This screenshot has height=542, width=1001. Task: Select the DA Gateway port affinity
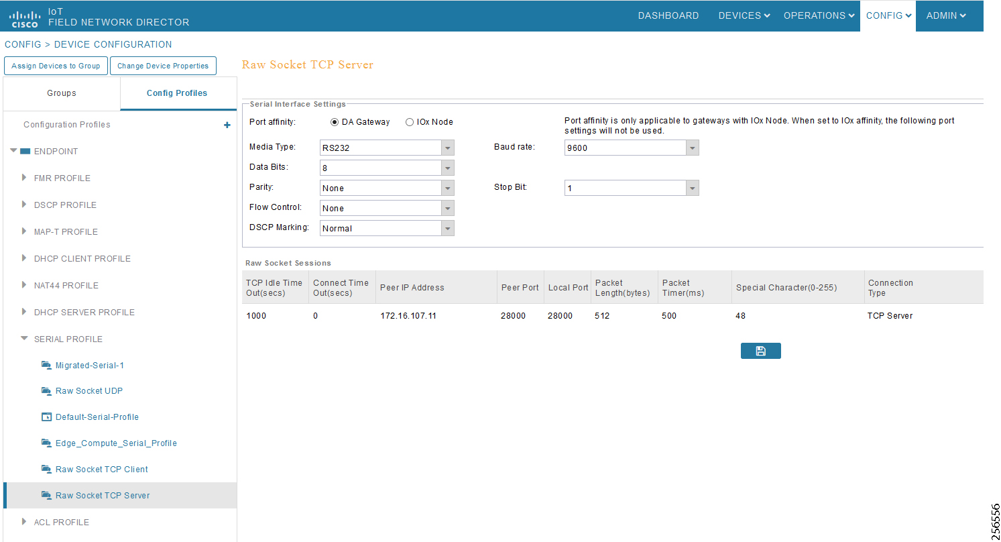pos(335,122)
